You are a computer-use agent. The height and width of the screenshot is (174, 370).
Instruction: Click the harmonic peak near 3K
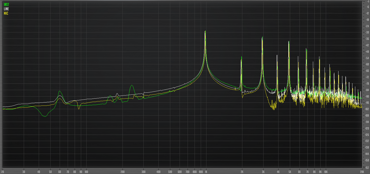point(263,39)
